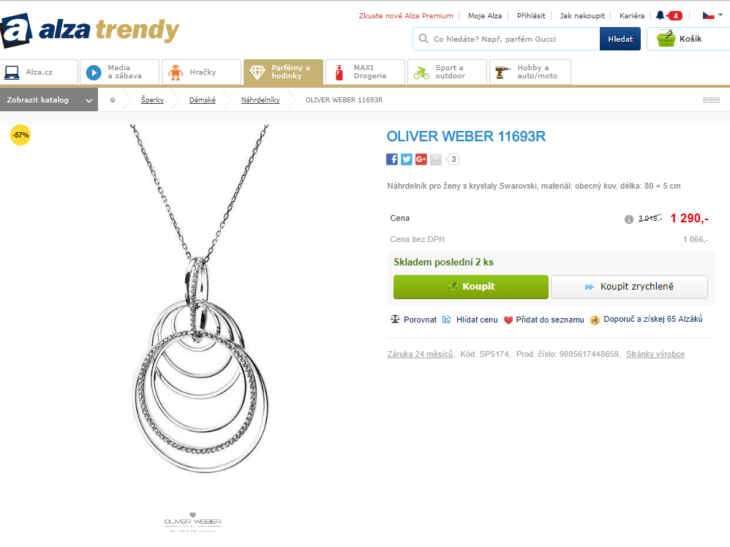730x547 pixels.
Task: Go to home breadcrumb icon
Action: pyautogui.click(x=113, y=99)
